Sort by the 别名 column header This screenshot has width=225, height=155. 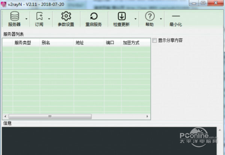pos(57,43)
